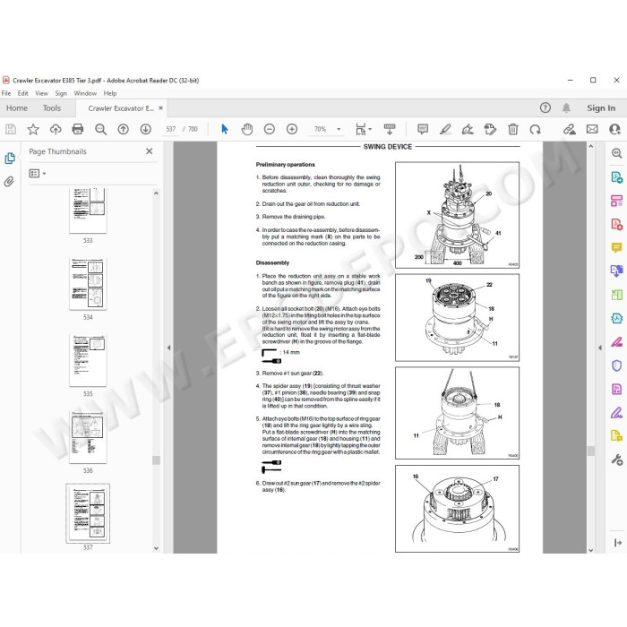The height and width of the screenshot is (627, 627).
Task: Go to previous page arrow
Action: pos(124,129)
